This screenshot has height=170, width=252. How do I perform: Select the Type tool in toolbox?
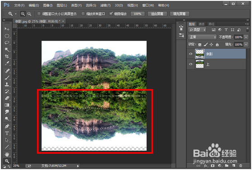[x=7, y=133]
